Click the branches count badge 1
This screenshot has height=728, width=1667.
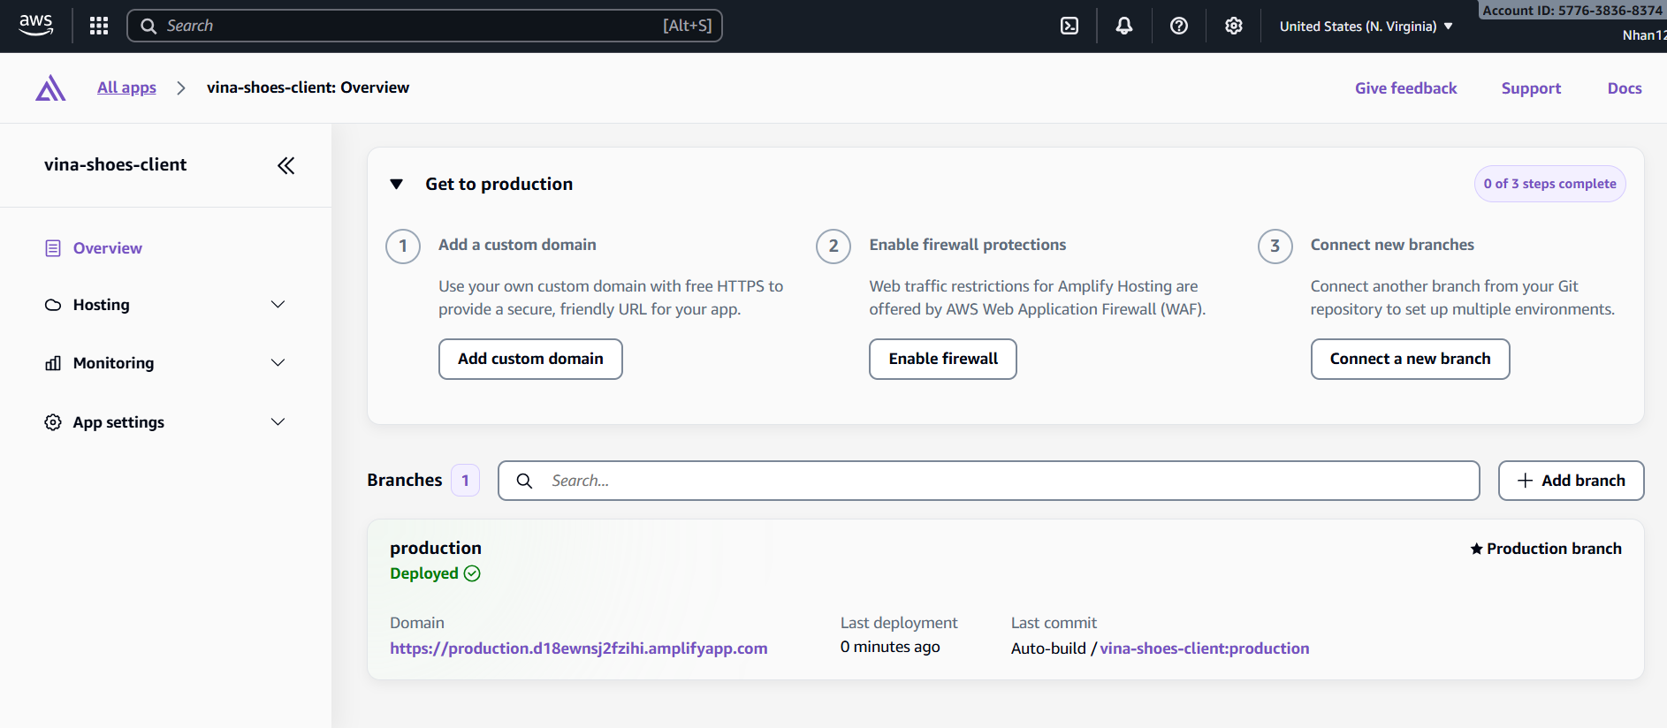click(465, 481)
